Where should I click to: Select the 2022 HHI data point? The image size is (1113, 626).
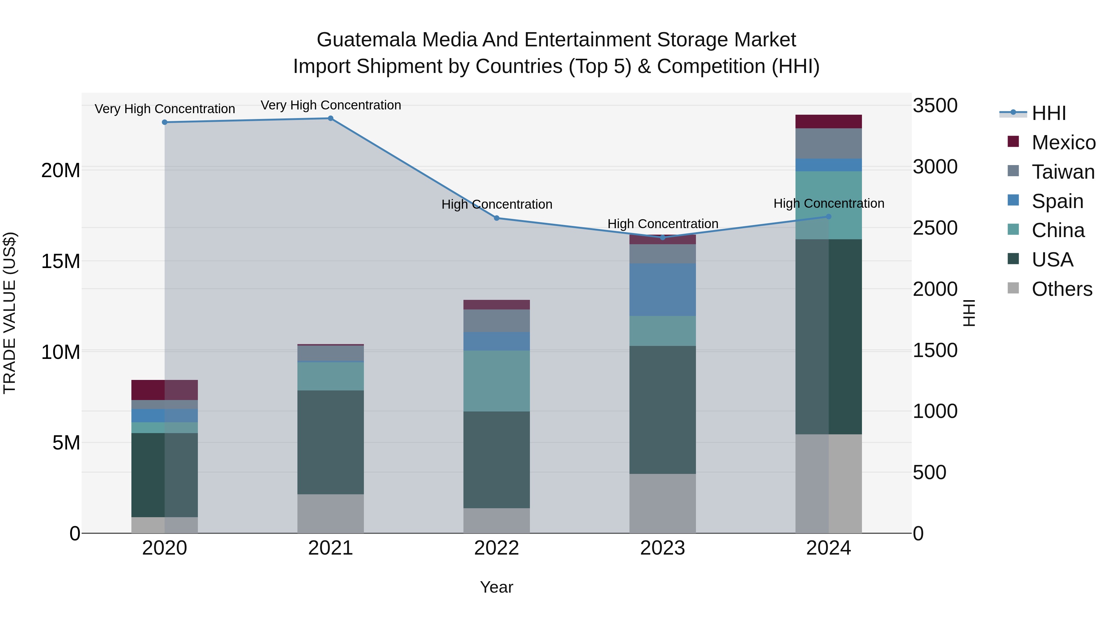coord(497,218)
